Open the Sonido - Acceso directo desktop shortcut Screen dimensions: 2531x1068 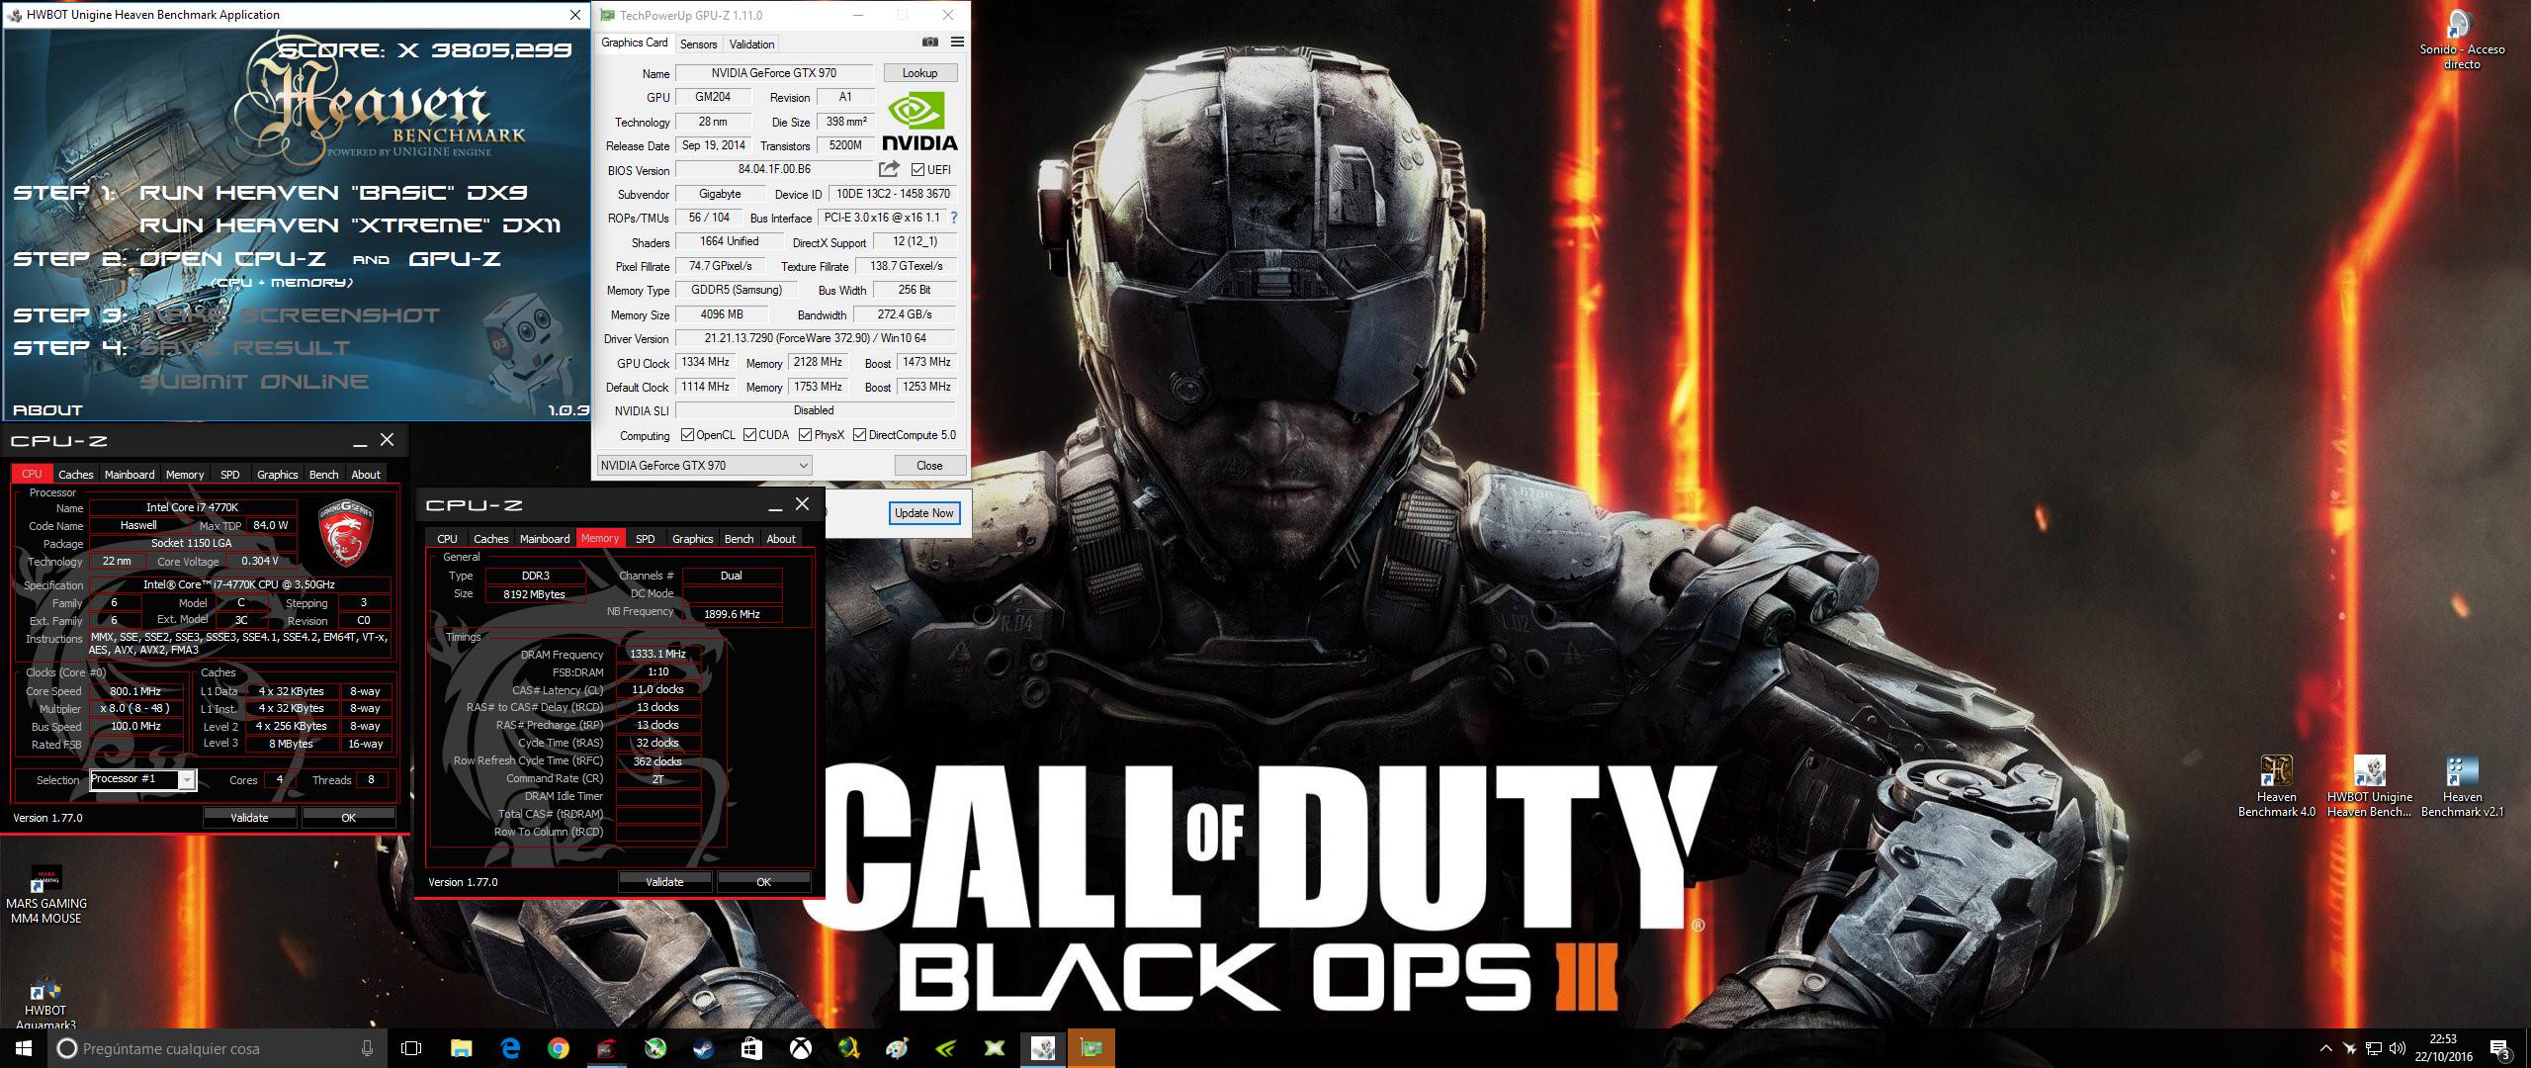2462,40
